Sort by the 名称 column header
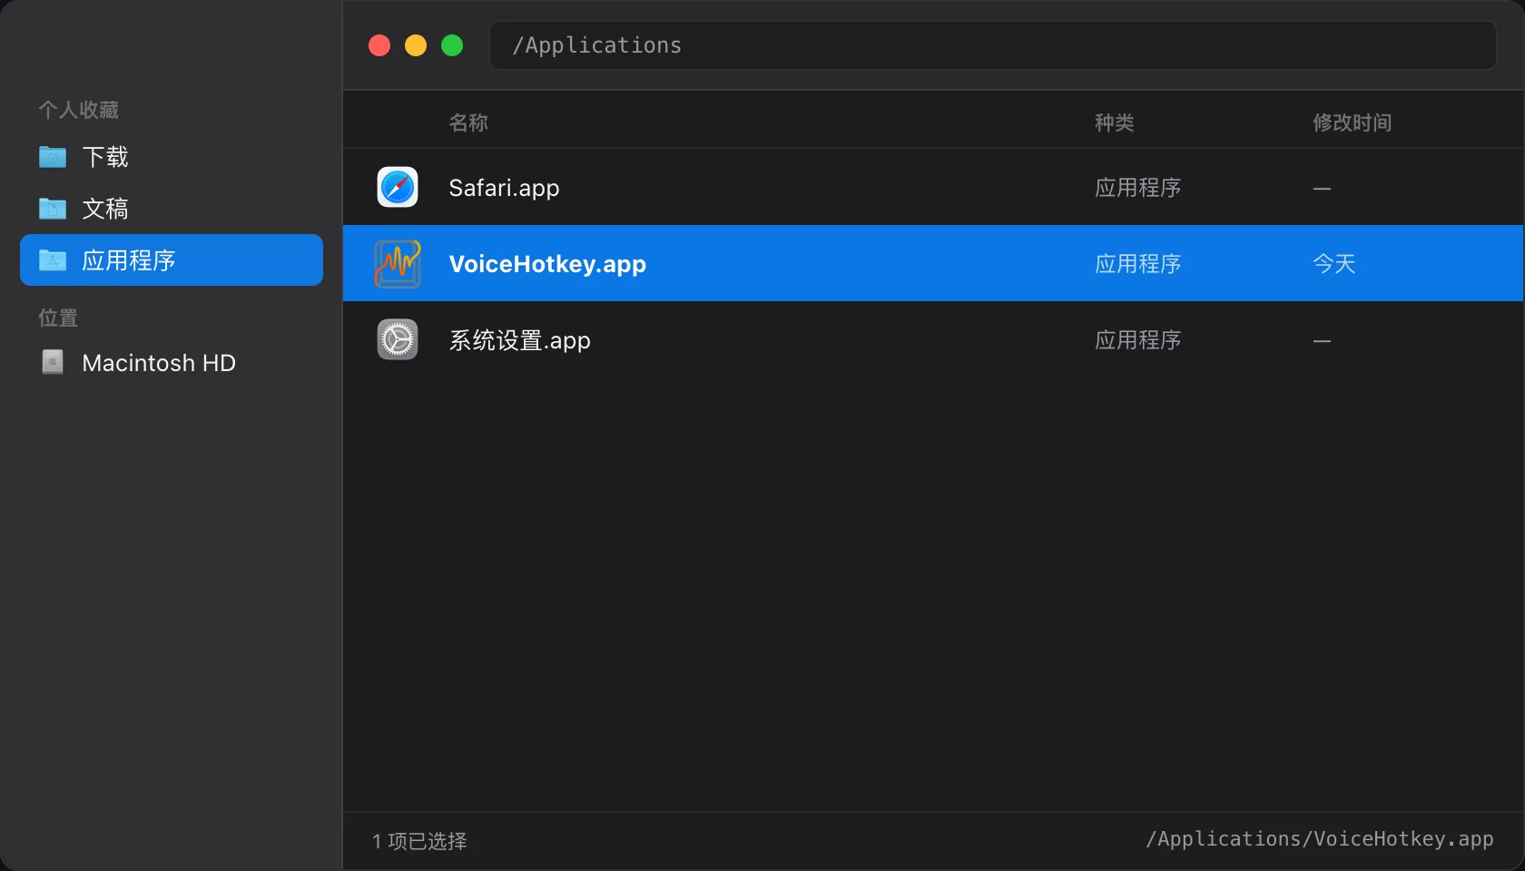 coord(468,122)
